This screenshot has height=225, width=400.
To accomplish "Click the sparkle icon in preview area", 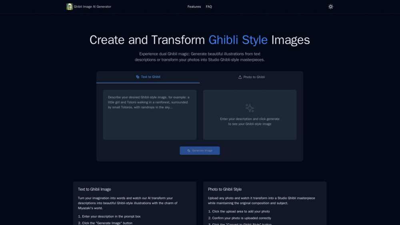I will coord(250,108).
